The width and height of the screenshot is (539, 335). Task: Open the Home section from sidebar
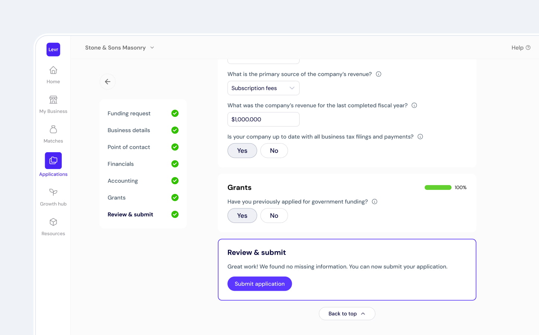(x=53, y=74)
